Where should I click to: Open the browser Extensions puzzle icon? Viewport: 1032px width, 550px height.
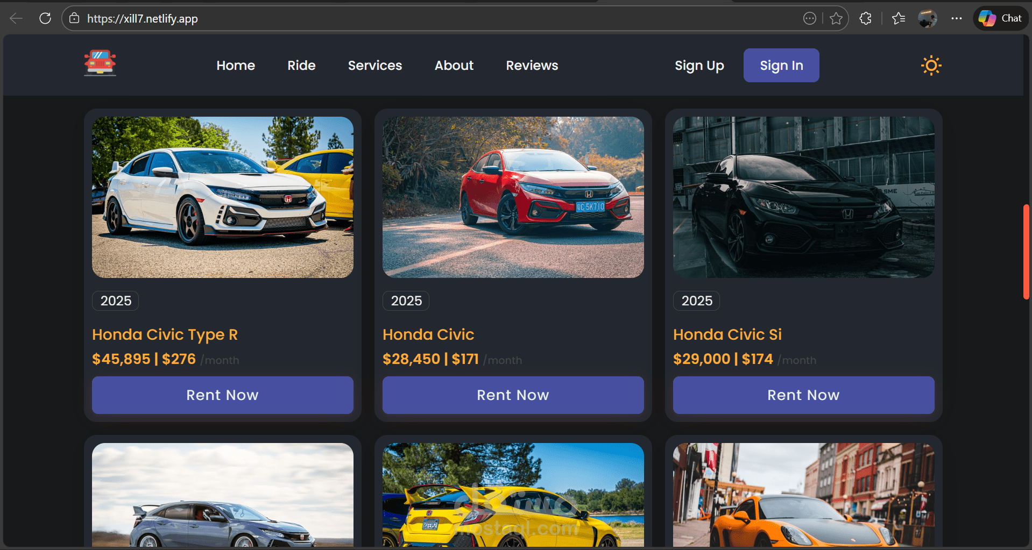pyautogui.click(x=865, y=18)
